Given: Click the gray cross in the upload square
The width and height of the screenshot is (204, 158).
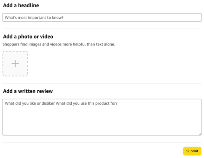Looking at the screenshot, I should (15, 64).
